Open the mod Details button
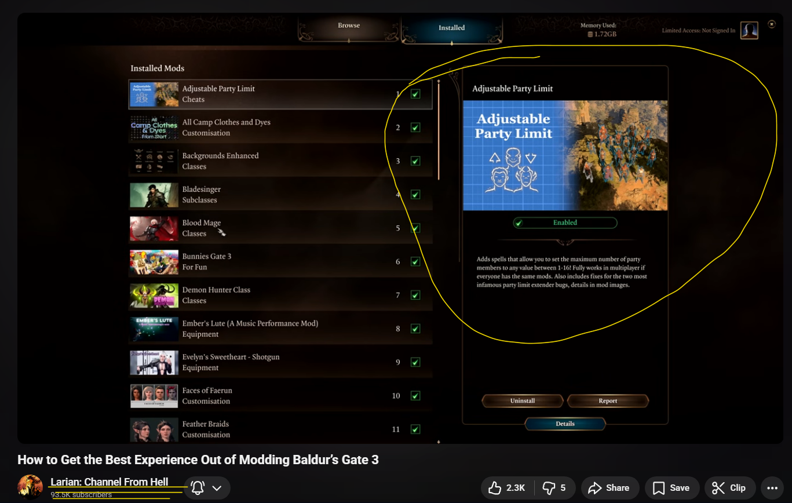This screenshot has height=503, width=792. [565, 424]
